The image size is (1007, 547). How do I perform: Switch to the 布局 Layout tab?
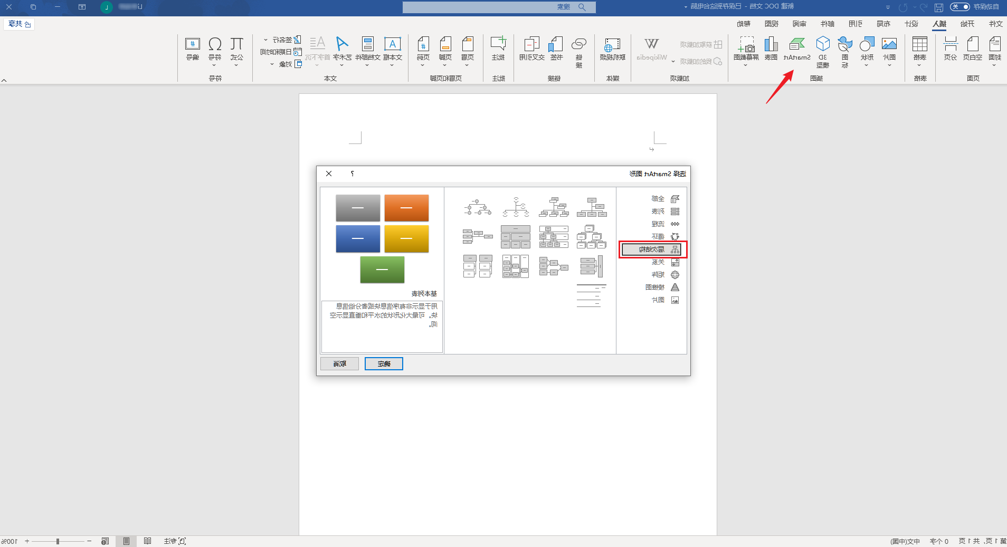click(x=883, y=24)
